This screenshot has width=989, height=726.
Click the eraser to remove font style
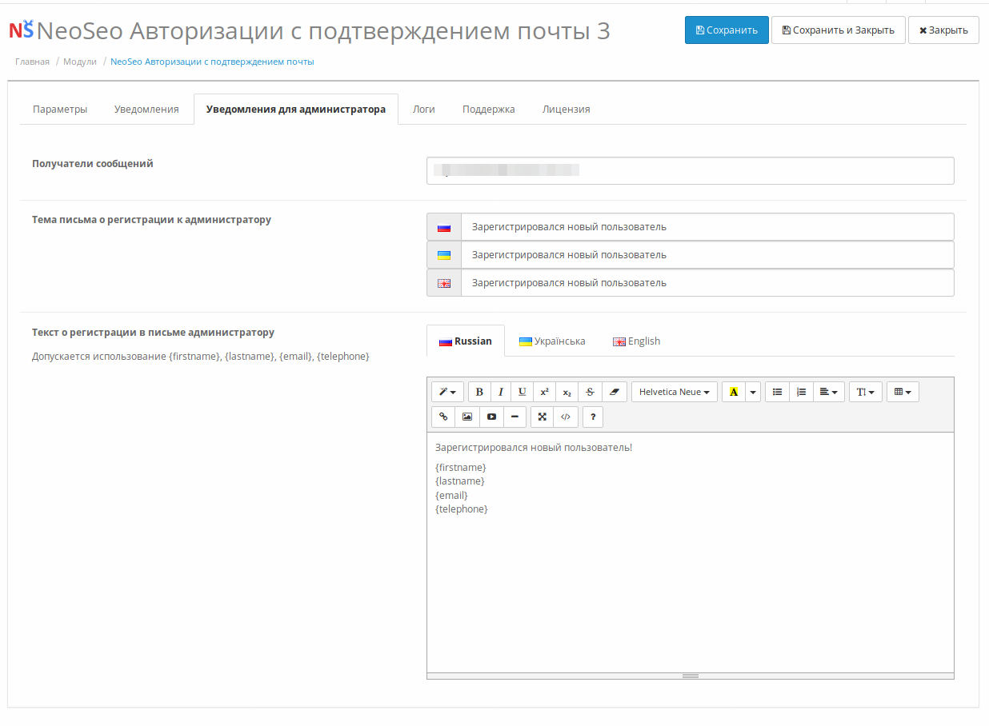614,392
